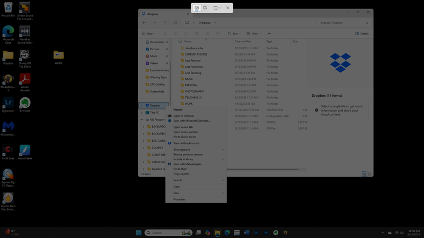Select the Snip (camera) capture mode
Screen dimensions: 424x238
coord(197,8)
